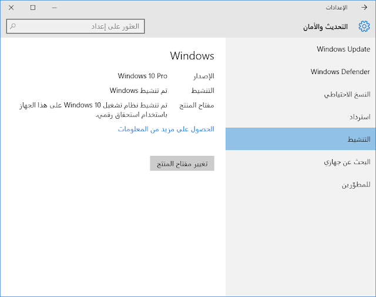Open استرداد recovery section
Viewport: 376px width, 297px height.
pos(301,116)
